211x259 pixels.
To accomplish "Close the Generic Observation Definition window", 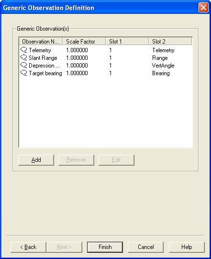I will point(203,8).
